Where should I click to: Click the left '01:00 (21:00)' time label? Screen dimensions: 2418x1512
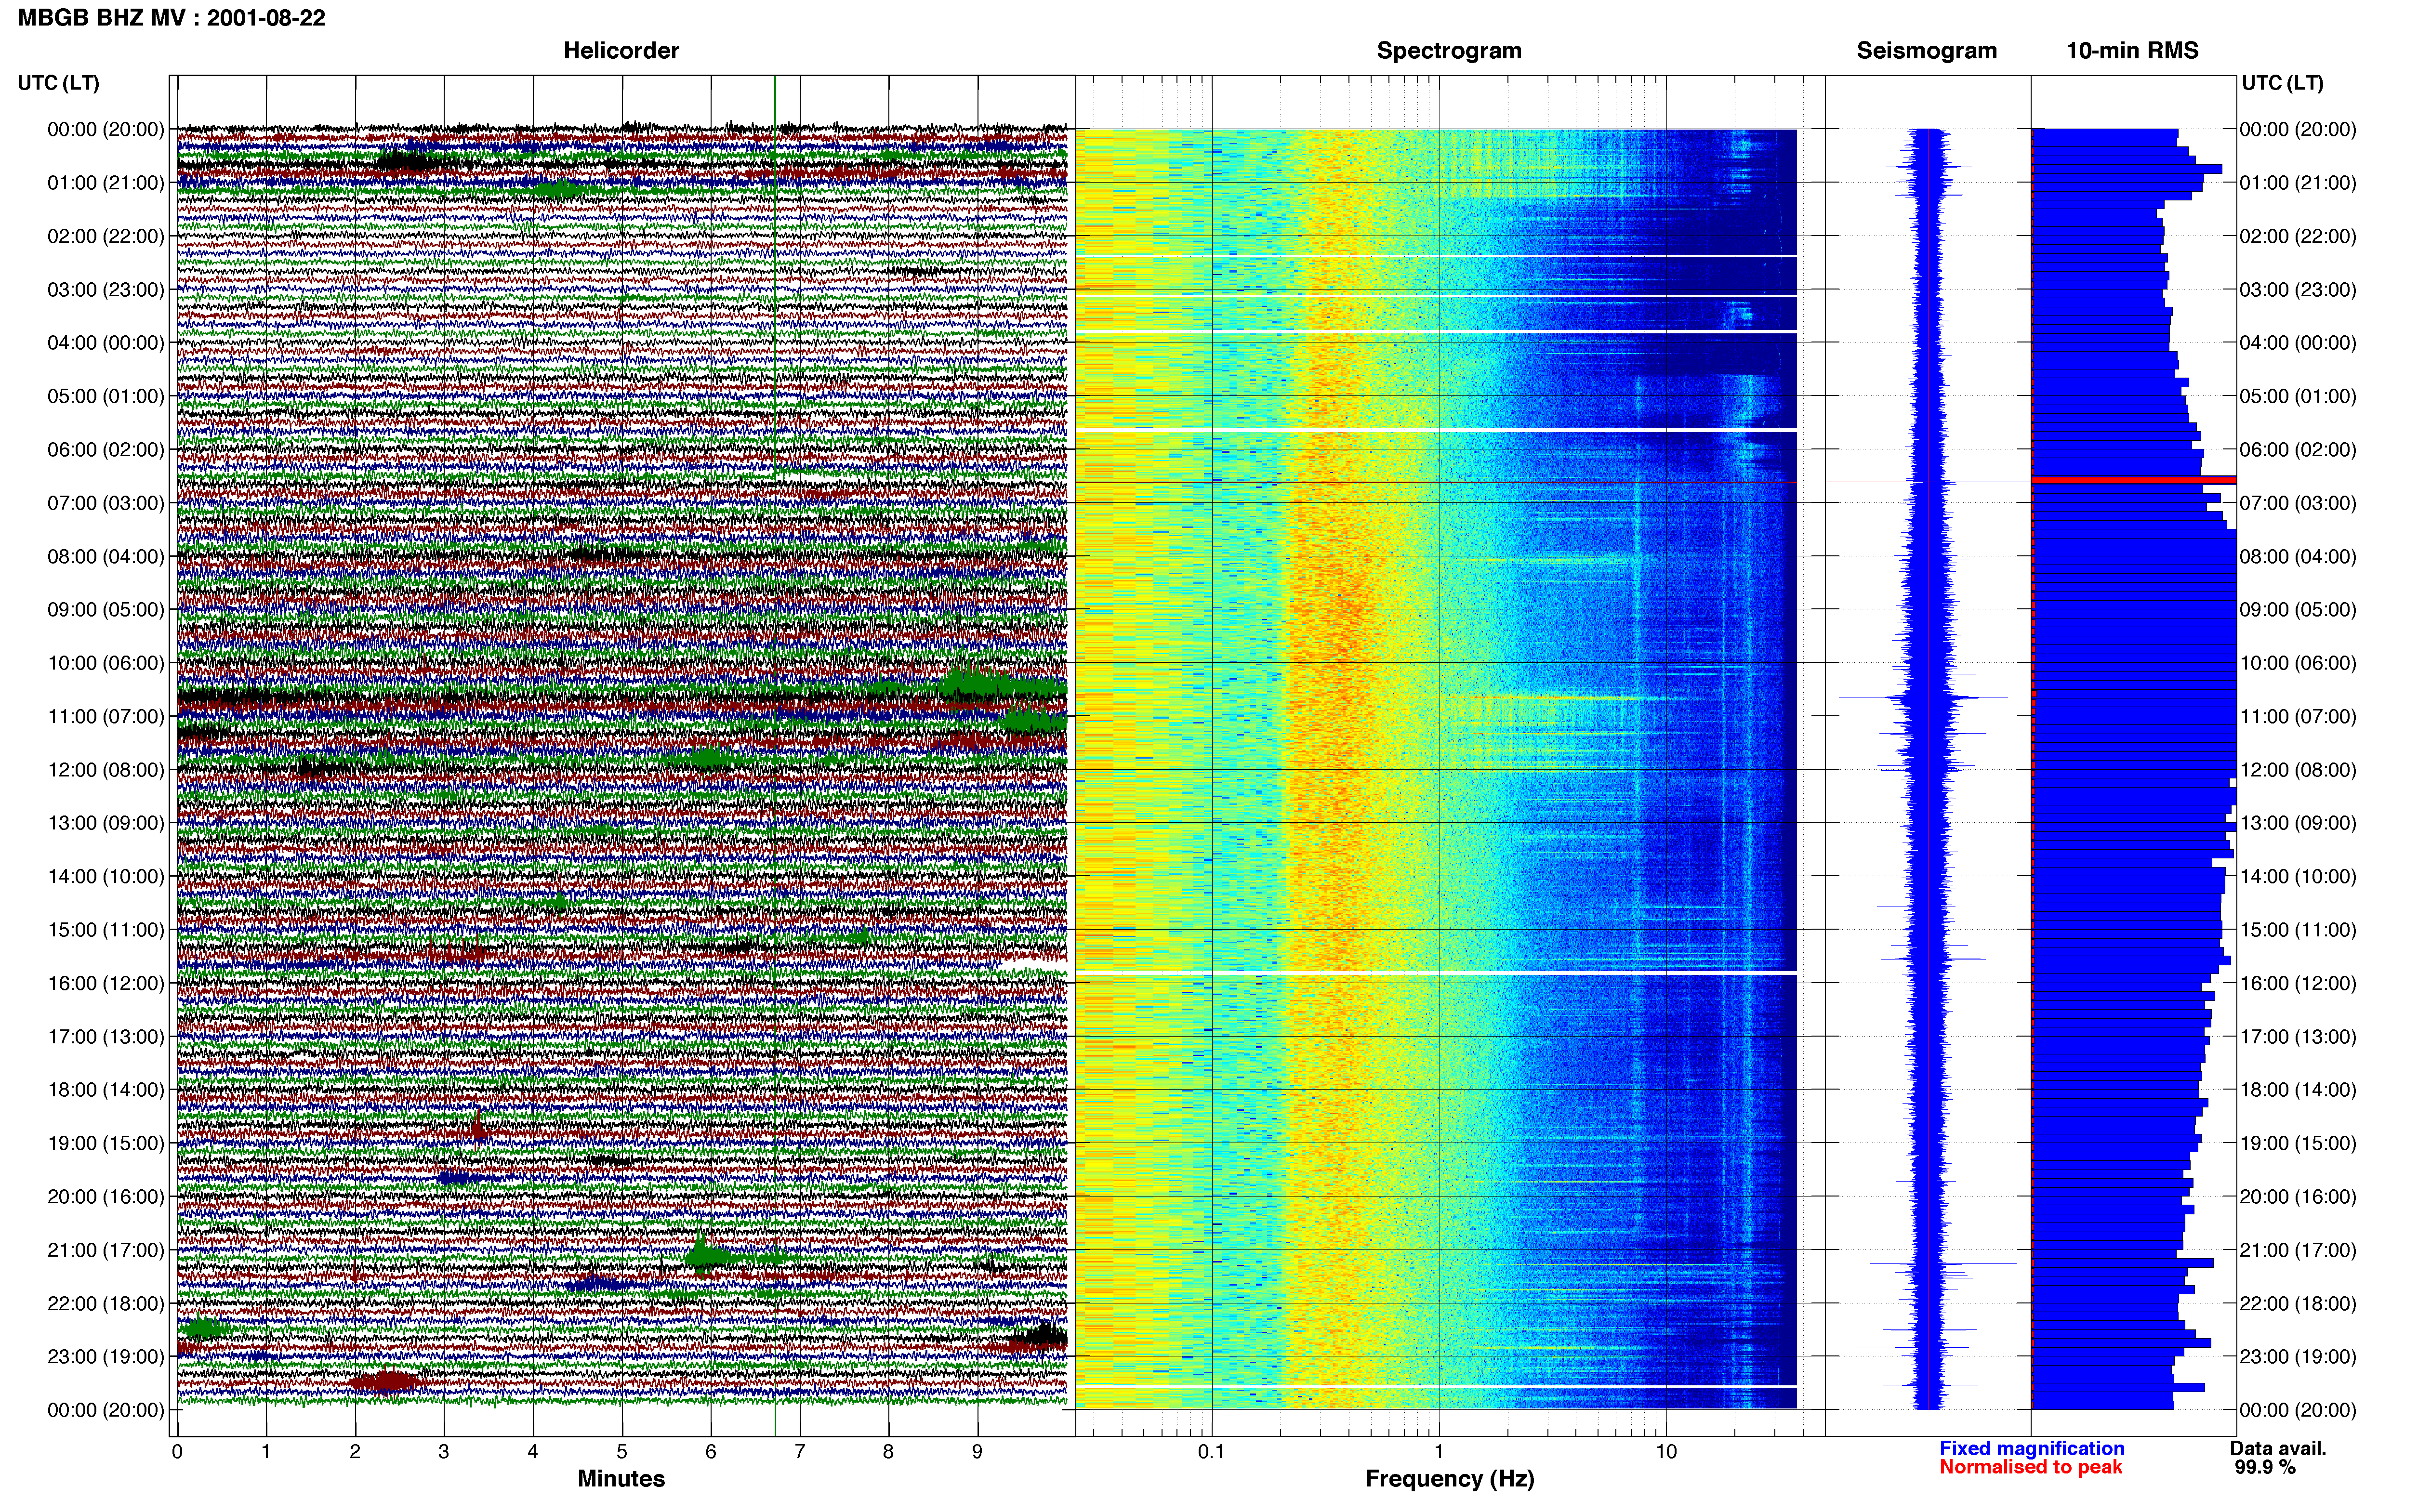click(x=106, y=183)
